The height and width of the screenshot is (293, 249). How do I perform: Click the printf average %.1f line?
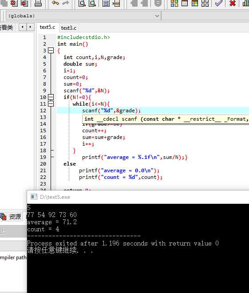click(134, 157)
